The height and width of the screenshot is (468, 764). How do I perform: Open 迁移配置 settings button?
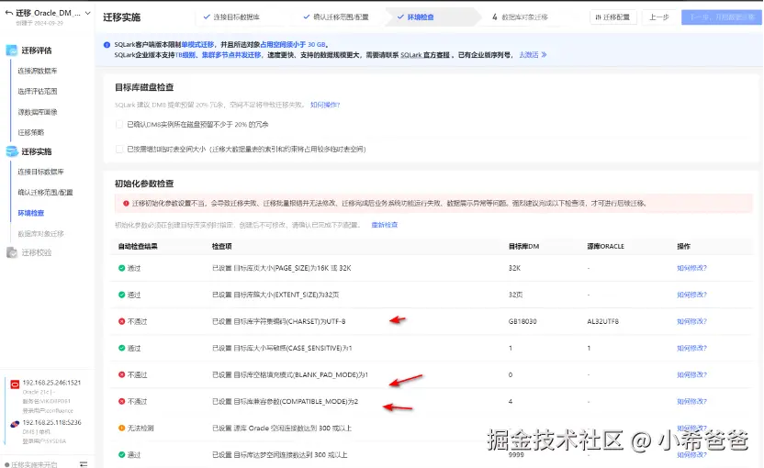click(613, 17)
